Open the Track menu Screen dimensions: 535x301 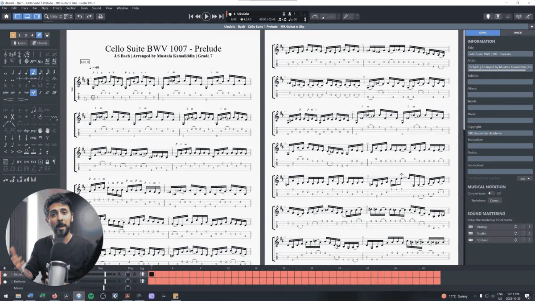click(x=25, y=8)
